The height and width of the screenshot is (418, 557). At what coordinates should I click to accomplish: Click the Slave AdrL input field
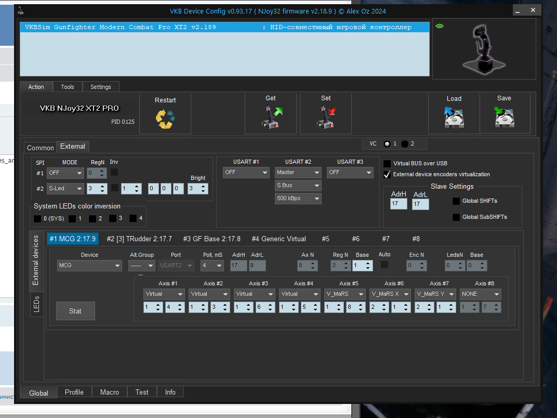(x=420, y=204)
